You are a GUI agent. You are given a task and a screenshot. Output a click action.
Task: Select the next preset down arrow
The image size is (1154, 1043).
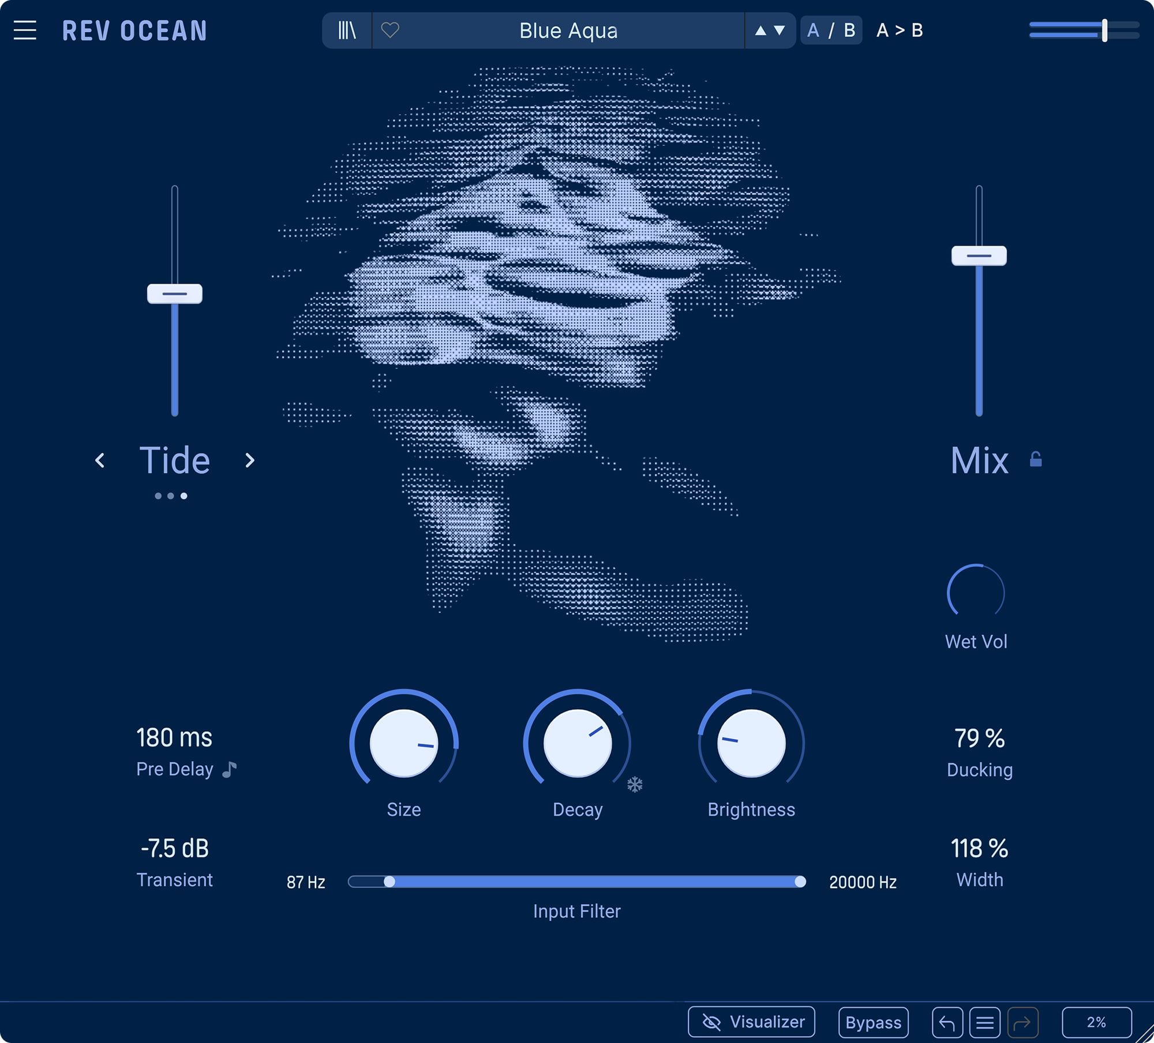780,31
